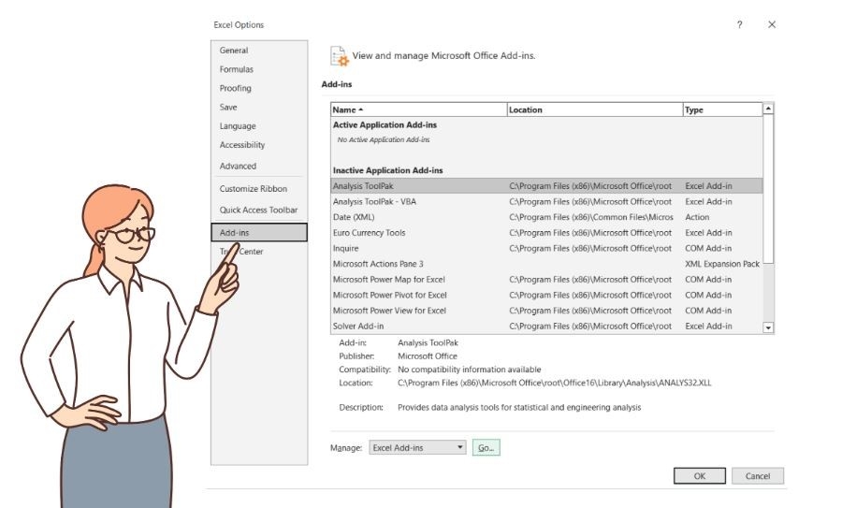Click the Common Files location cell
842x508 pixels.
(x=590, y=217)
